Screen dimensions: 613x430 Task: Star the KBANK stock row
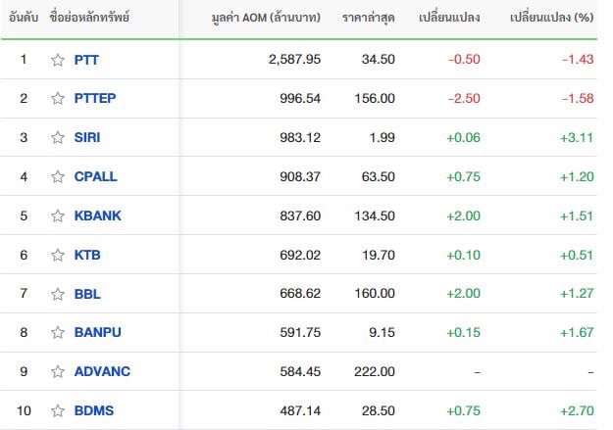pos(58,215)
